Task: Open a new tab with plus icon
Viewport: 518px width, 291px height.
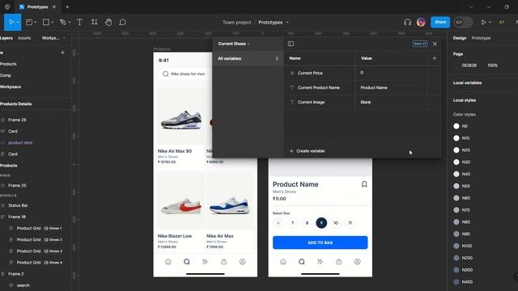Action: (67, 6)
